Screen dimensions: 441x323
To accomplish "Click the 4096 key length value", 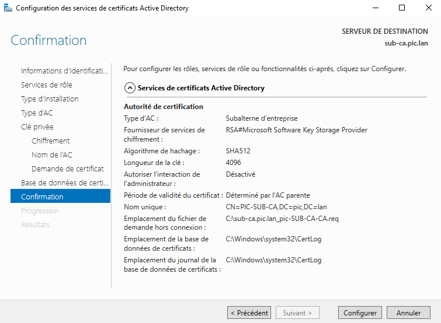I will (x=234, y=163).
